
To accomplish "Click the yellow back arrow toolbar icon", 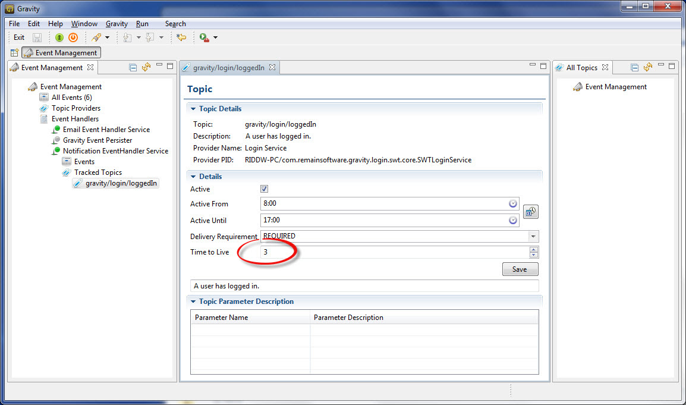I will click(x=181, y=37).
